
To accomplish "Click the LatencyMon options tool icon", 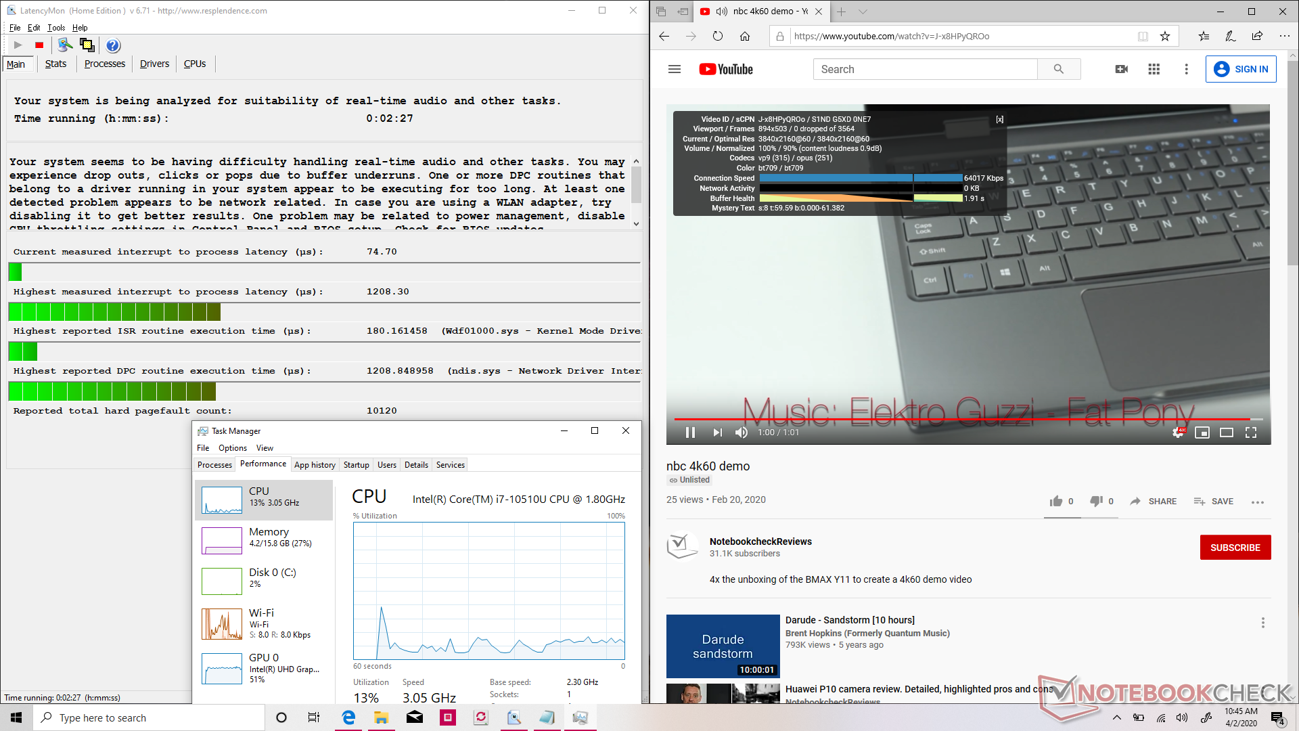I will 65,45.
